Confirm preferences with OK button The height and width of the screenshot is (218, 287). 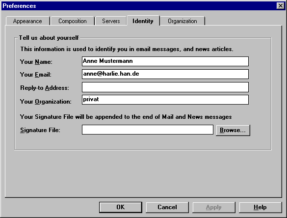click(121, 207)
